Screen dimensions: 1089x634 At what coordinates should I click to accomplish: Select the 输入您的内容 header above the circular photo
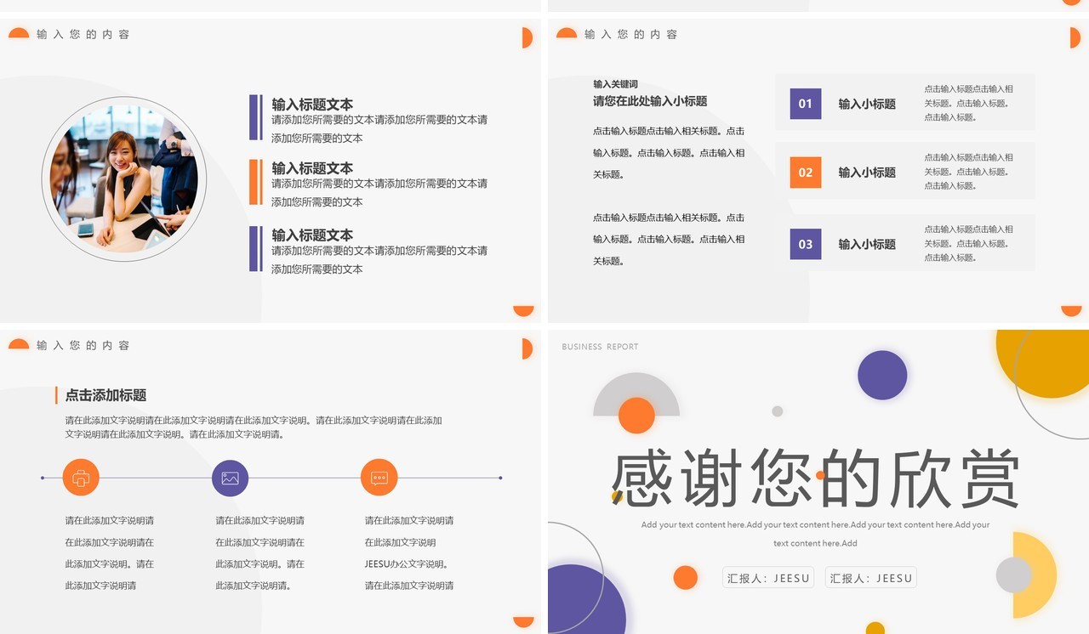point(83,35)
